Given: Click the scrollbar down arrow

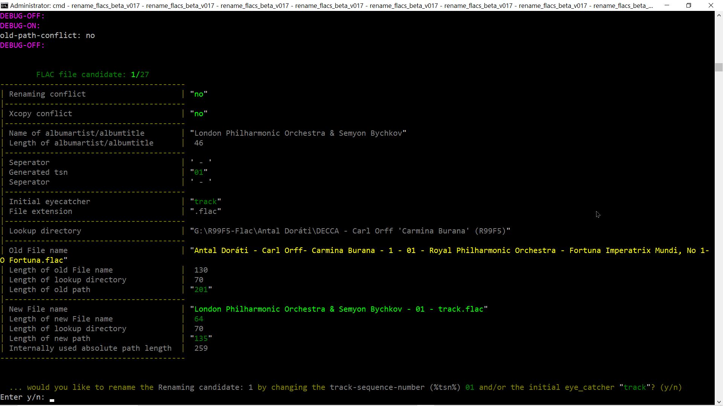Looking at the screenshot, I should (x=719, y=401).
